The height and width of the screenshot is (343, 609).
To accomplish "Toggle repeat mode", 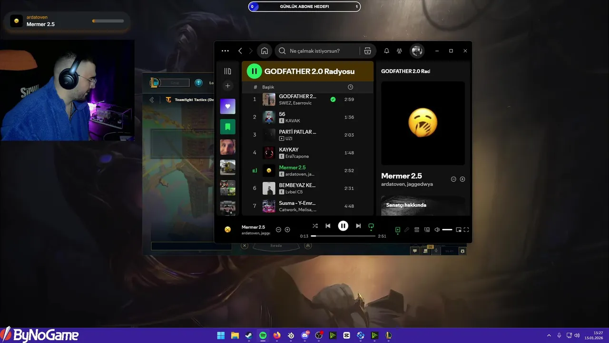I will pos(371,226).
